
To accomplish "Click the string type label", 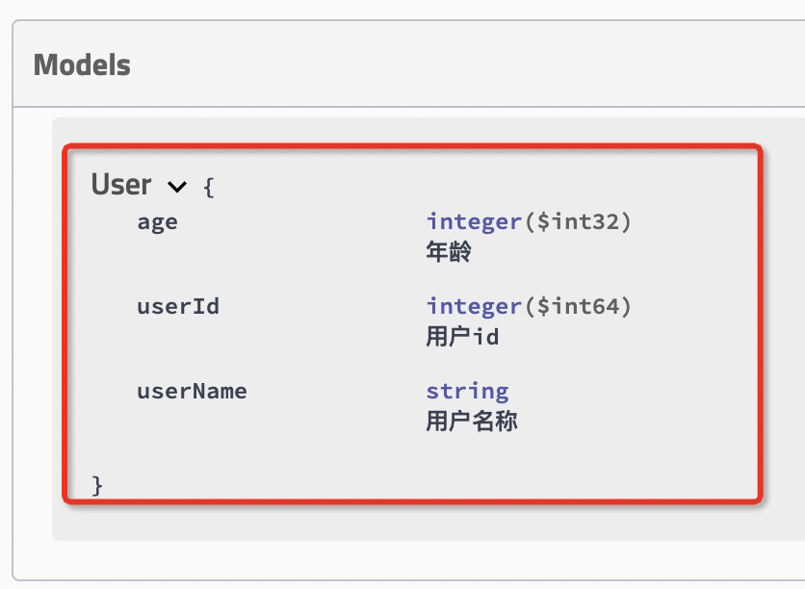I will pos(467,392).
